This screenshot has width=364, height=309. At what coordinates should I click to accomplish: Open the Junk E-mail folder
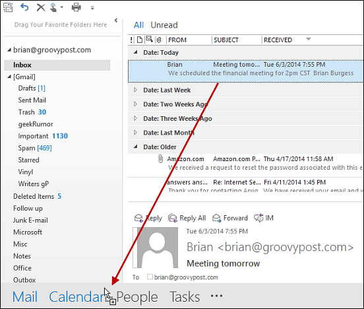(30, 220)
